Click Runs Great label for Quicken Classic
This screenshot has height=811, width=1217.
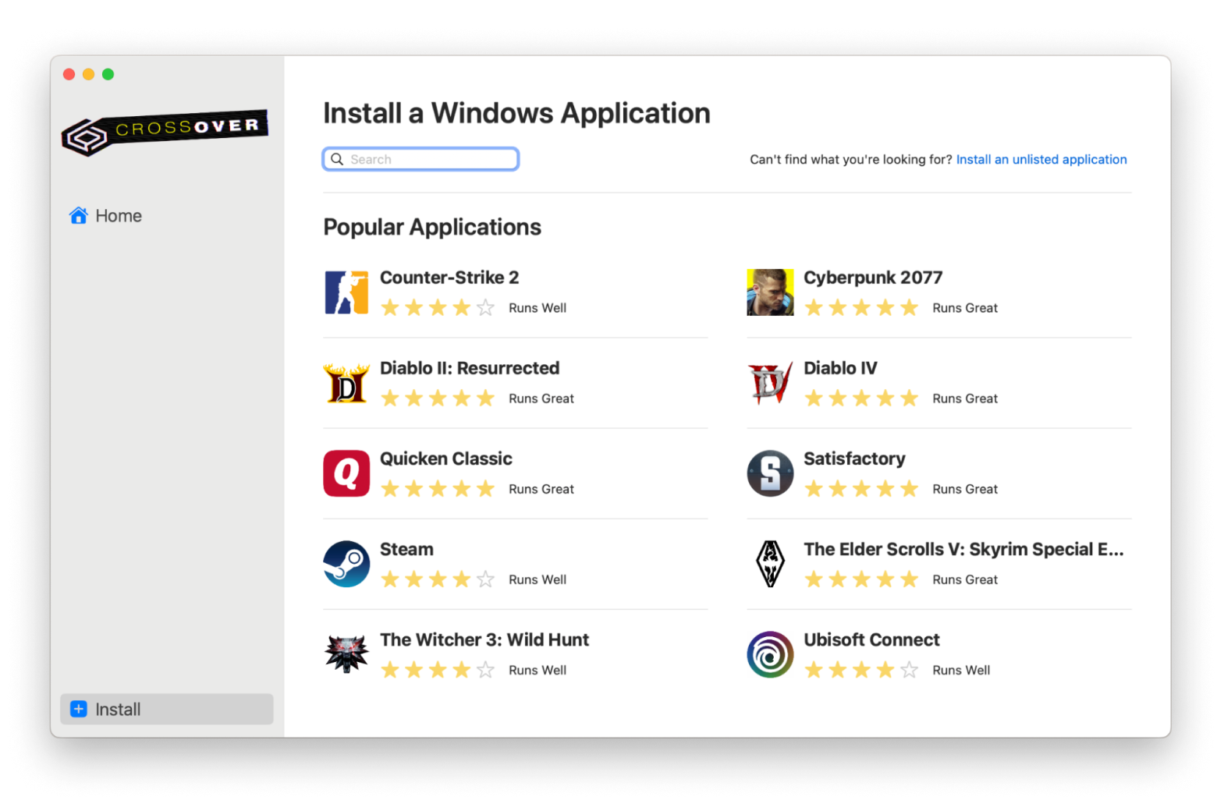[x=541, y=489]
